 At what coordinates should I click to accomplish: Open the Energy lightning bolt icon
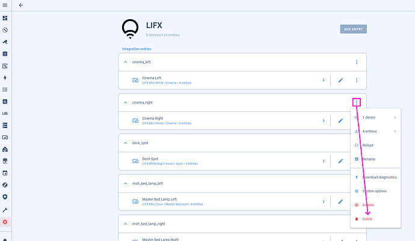click(x=5, y=78)
